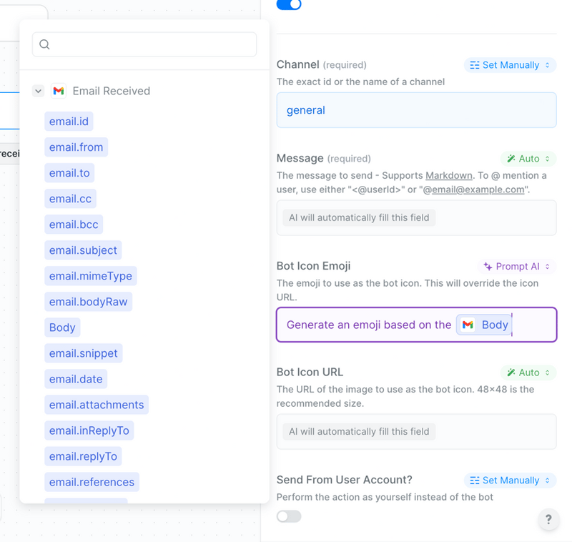Enable the Send From User Account toggle
The image size is (572, 542).
coord(288,516)
